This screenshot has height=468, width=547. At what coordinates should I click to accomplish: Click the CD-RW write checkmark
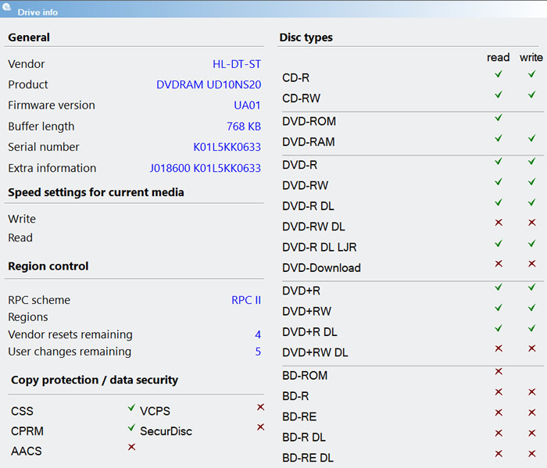532,95
